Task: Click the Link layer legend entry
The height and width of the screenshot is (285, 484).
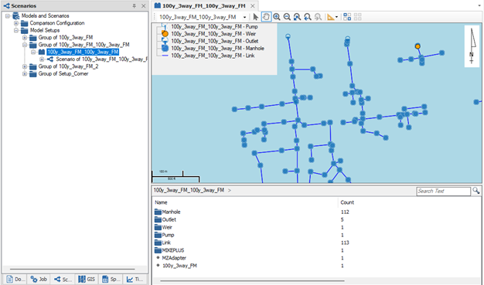Action: (x=213, y=56)
